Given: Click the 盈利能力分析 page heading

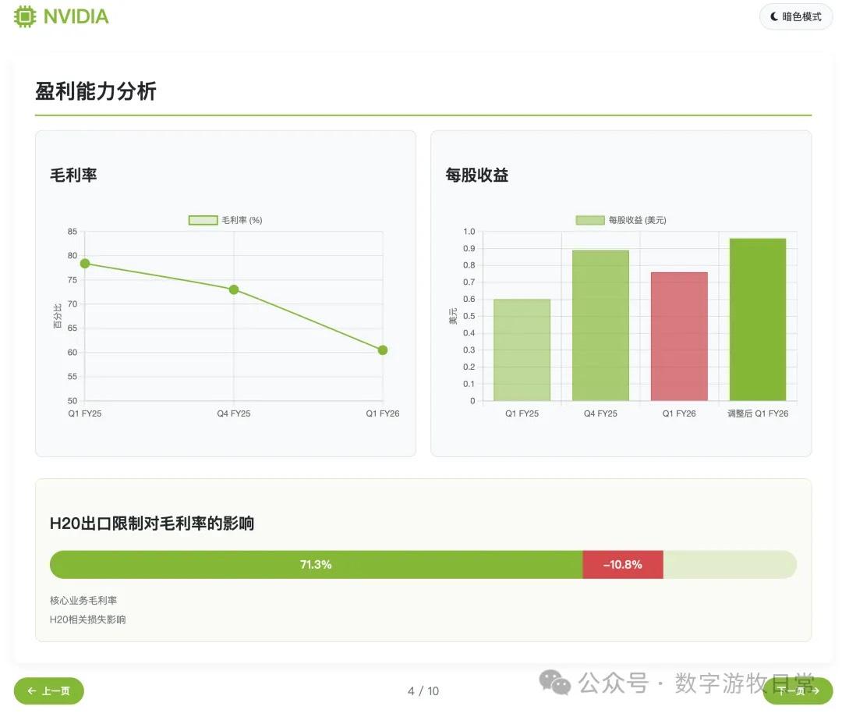Looking at the screenshot, I should (95, 91).
